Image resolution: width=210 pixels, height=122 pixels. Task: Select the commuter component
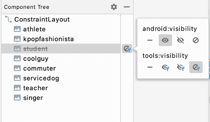pyautogui.click(x=39, y=69)
